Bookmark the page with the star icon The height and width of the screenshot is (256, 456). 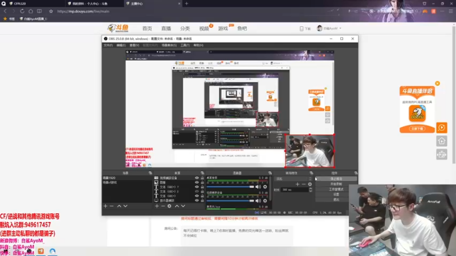[x=51, y=11]
